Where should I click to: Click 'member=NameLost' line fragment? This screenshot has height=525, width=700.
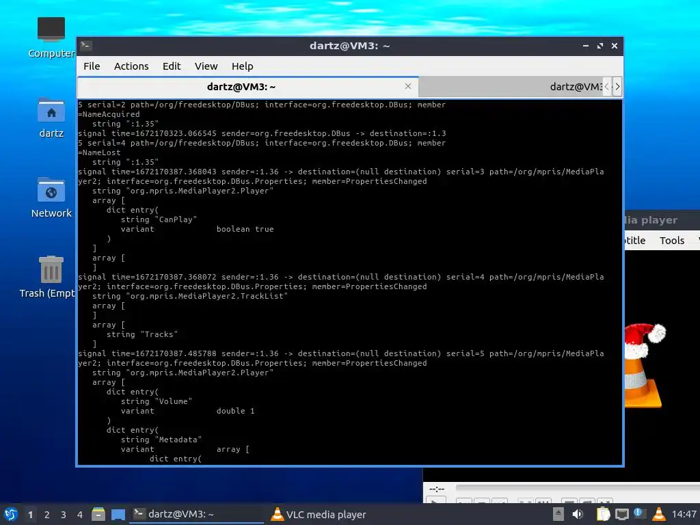[99, 152]
